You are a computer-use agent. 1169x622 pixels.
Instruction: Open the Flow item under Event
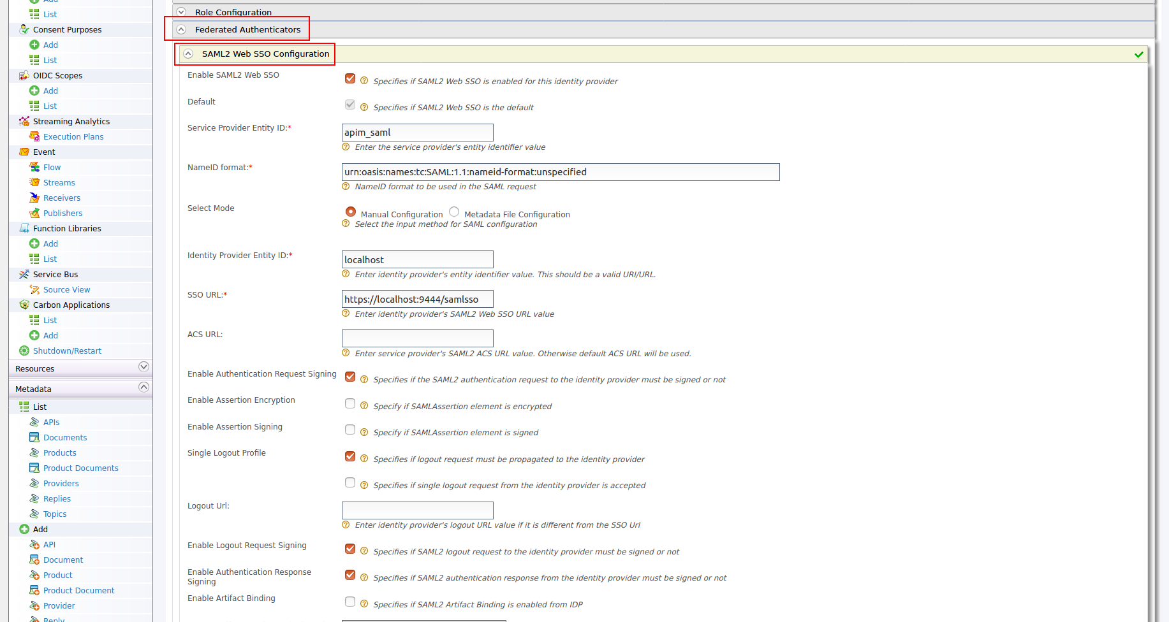point(51,167)
